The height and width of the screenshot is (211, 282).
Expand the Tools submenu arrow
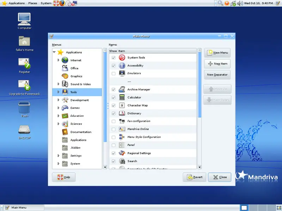point(59,92)
